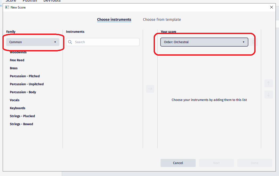Click the search magnifier icon in Instruments panel
Screen dimensions: 279x176
tap(70, 42)
